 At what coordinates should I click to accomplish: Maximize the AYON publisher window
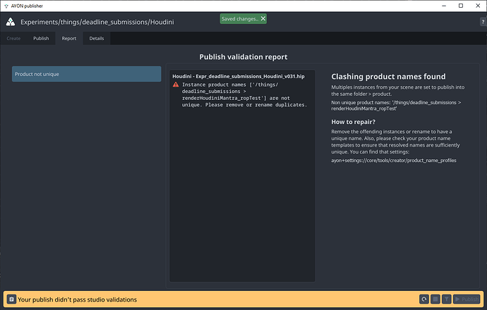pyautogui.click(x=461, y=6)
